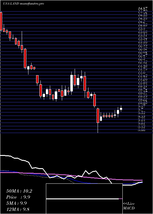This screenshot has width=153, height=214.
Task: Click the 'MACD' label
Action: tap(129, 208)
